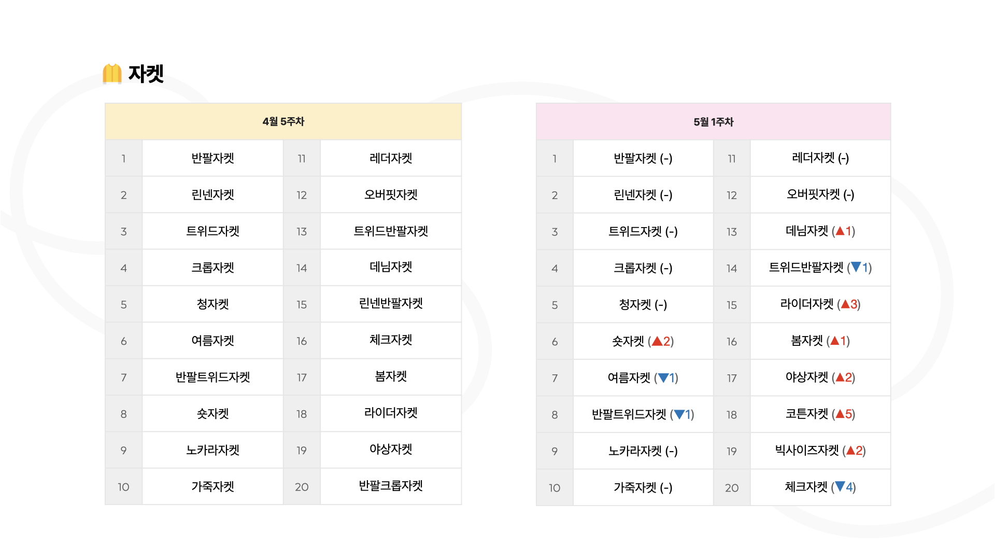This screenshot has height=560, width=995.
Task: Click 데님자켓 (▲1) in the 5월 table
Action: 820,231
